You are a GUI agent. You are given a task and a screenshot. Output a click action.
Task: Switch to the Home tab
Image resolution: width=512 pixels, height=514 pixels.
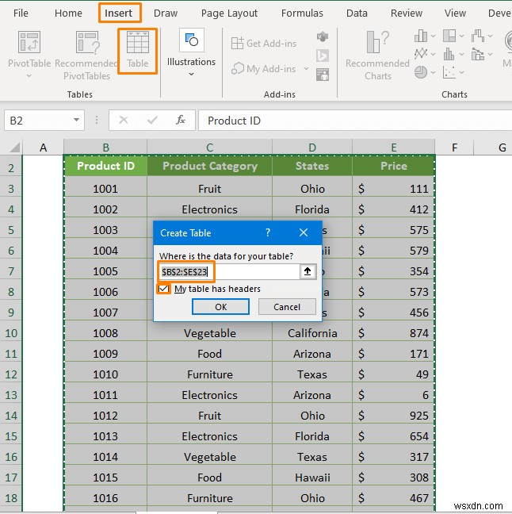click(x=68, y=13)
